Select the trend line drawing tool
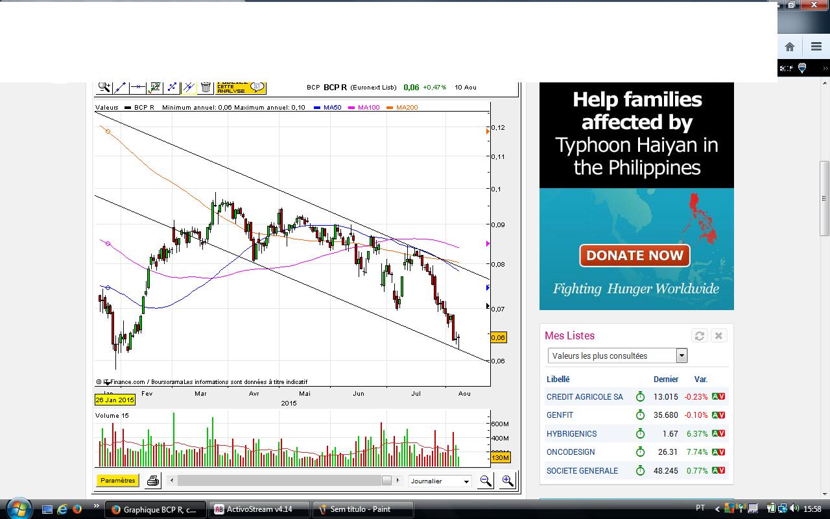 pos(121,87)
